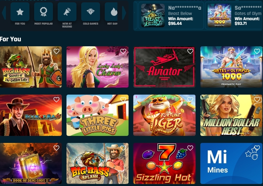Launch the Three Little Pigs game

(x=97, y=115)
